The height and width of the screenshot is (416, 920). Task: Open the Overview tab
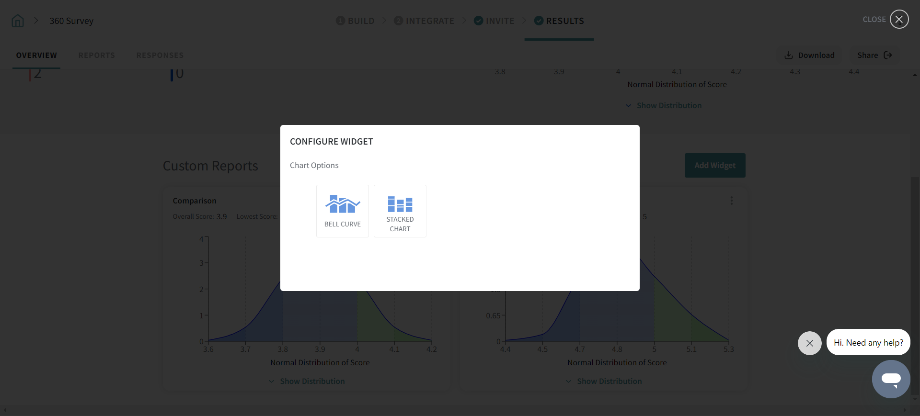point(36,56)
